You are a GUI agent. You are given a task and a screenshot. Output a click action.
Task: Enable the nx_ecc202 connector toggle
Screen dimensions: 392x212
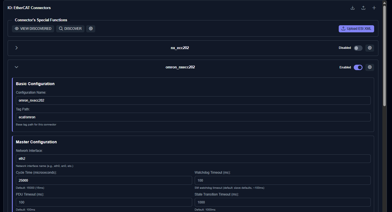(x=358, y=48)
